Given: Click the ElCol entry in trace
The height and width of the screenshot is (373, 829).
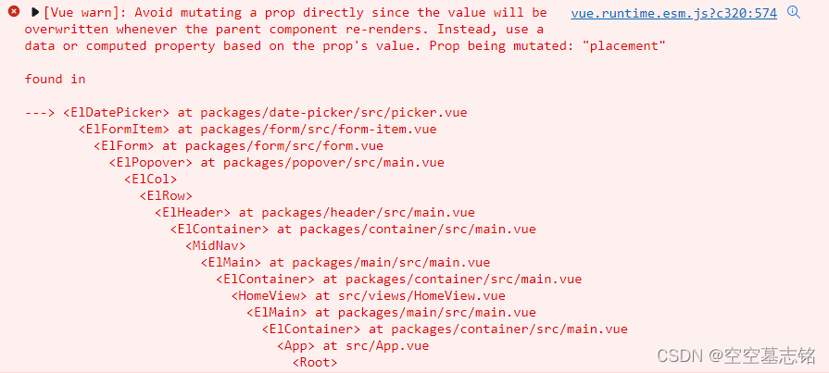Looking at the screenshot, I should (151, 180).
